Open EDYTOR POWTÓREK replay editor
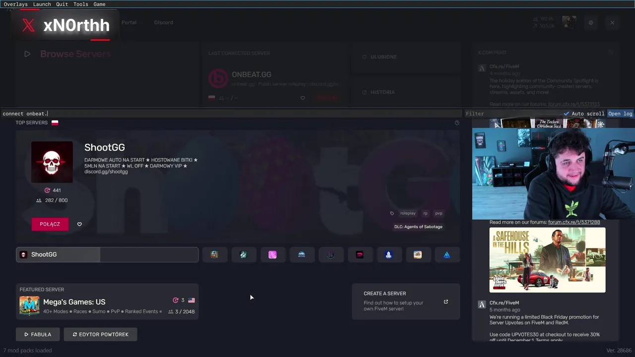This screenshot has height=357, width=635. [x=100, y=334]
